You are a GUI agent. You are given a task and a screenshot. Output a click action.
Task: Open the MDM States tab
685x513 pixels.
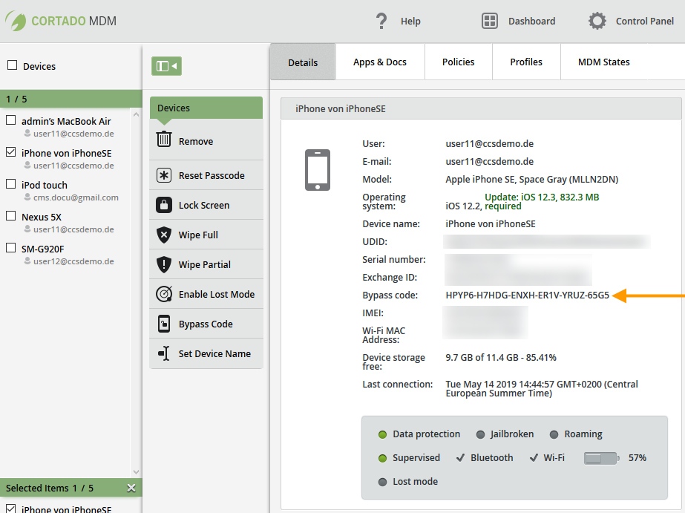pyautogui.click(x=603, y=62)
